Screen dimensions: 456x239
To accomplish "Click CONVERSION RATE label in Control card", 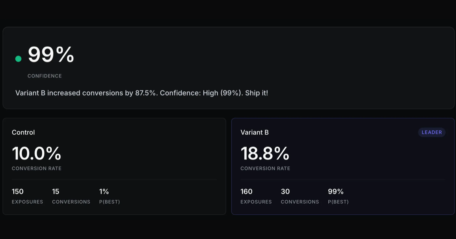I will click(x=36, y=168).
